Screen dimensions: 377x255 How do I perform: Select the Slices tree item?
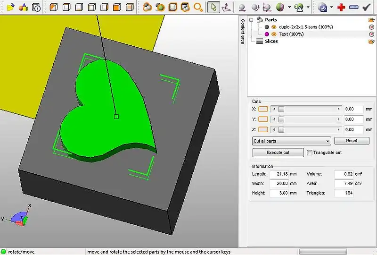[x=271, y=42]
